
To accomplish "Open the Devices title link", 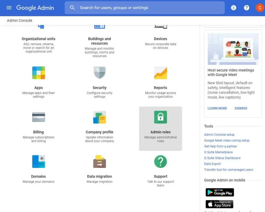I will point(161,39).
